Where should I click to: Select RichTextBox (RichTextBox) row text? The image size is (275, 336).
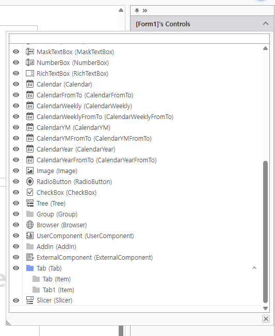tap(73, 74)
